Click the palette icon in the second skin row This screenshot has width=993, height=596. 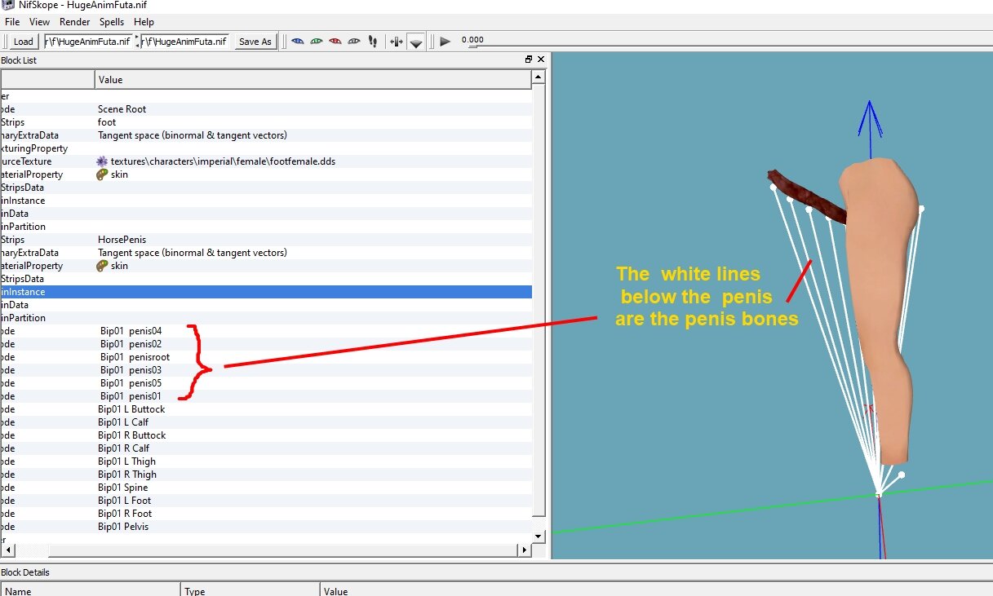(102, 266)
